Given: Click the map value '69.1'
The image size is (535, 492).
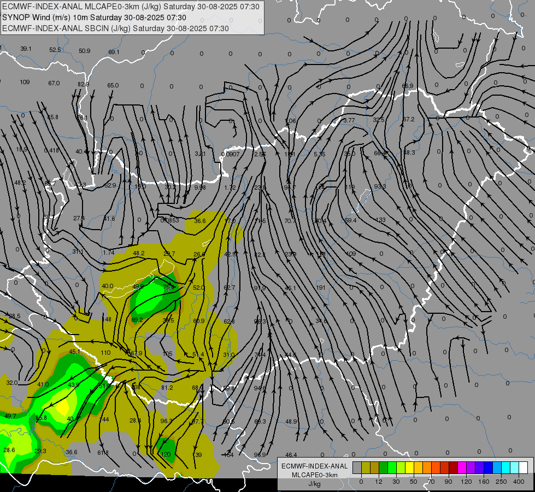Looking at the screenshot, I should pos(114,52).
